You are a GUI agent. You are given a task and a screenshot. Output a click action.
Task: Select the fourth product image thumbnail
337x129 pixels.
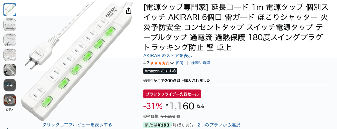click(10, 55)
